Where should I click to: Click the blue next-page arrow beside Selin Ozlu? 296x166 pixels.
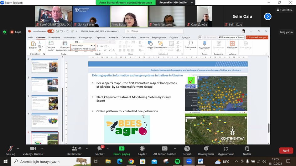(267, 17)
